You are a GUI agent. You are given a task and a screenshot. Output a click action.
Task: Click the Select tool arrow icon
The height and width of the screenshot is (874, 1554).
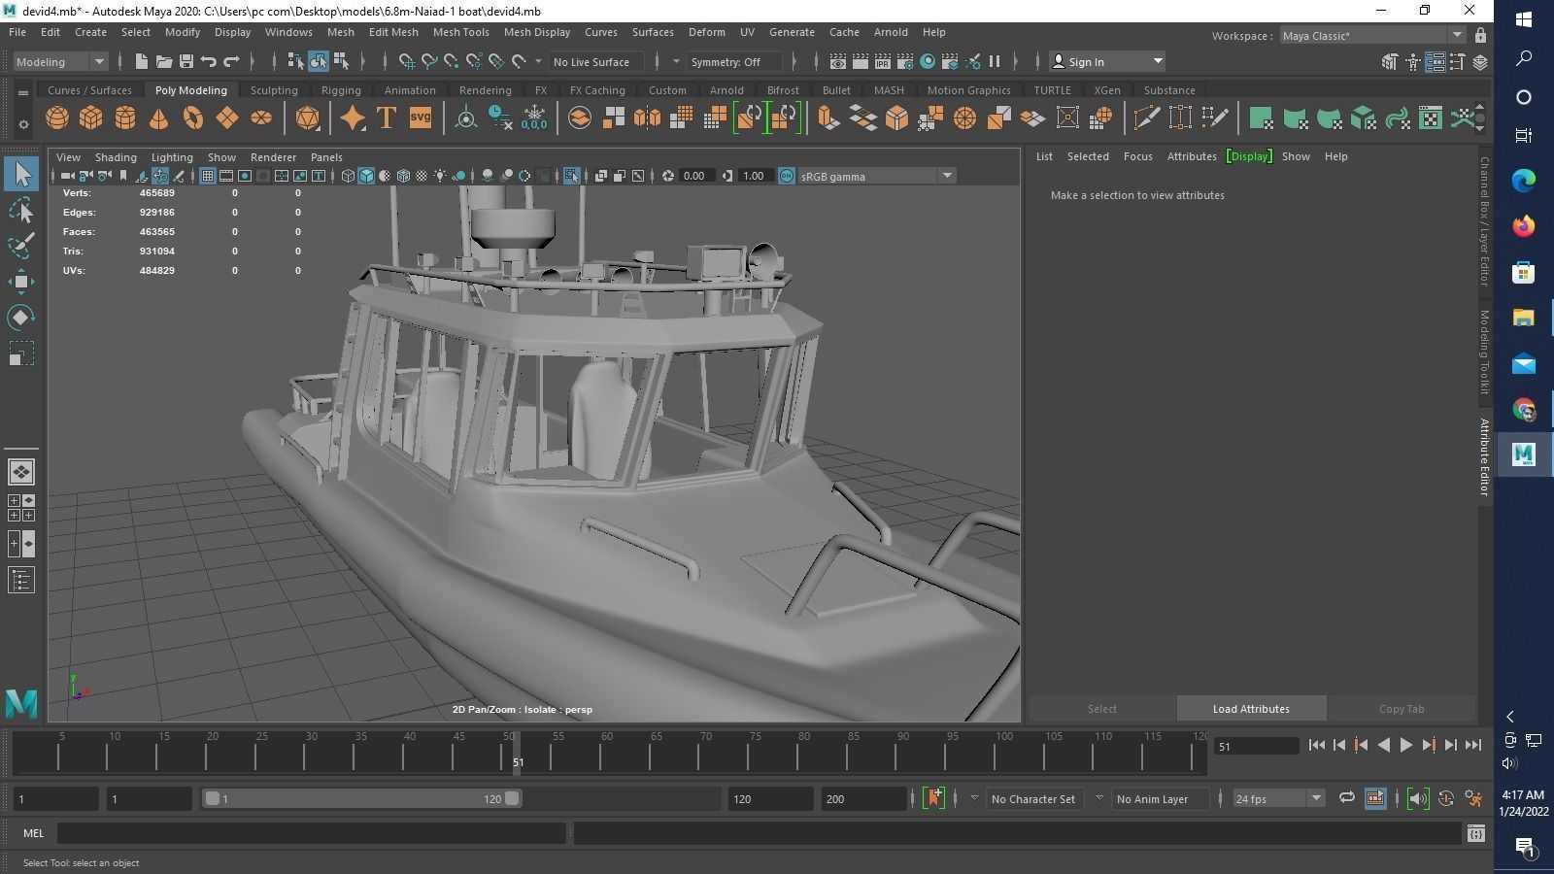tap(21, 174)
